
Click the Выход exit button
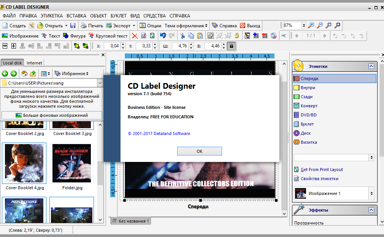point(250,26)
